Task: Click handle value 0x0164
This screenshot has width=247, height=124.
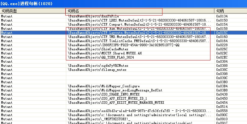Action: [222, 41]
